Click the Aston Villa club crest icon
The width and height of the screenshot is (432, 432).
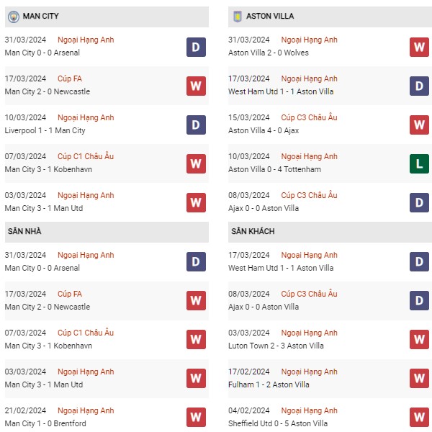(238, 17)
